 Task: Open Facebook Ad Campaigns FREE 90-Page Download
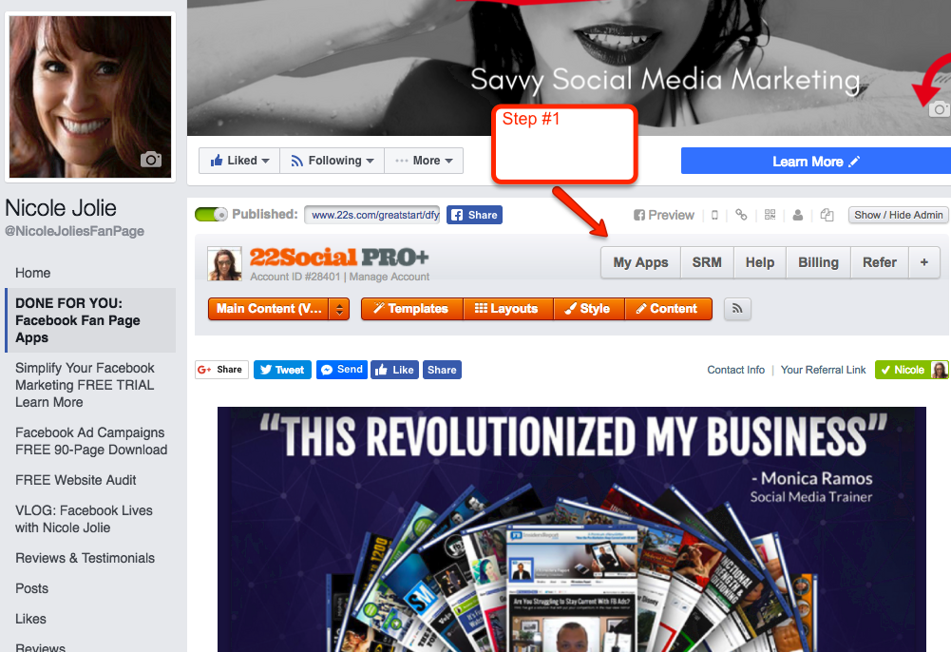pyautogui.click(x=90, y=441)
